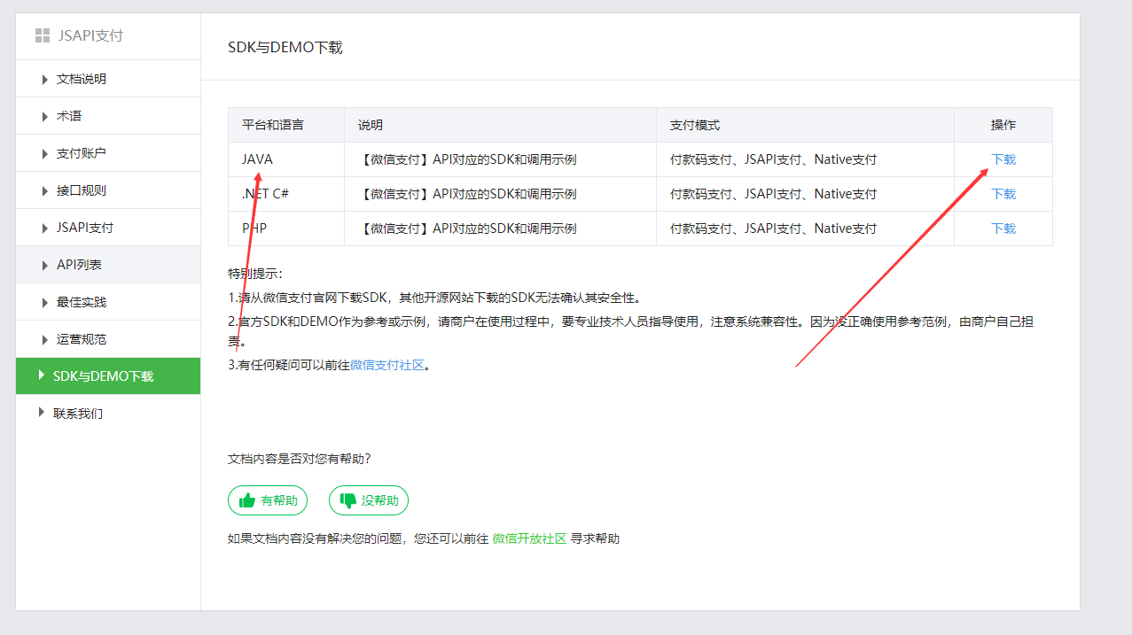Image resolution: width=1132 pixels, height=635 pixels.
Task: Click the 文档内容是否对您有帮助 question text
Action: coord(299,459)
